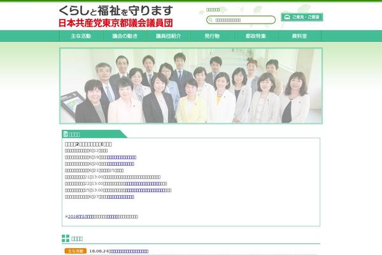The width and height of the screenshot is (382, 255).
Task: Open the news link dated 18.08.24
Action: [129, 251]
